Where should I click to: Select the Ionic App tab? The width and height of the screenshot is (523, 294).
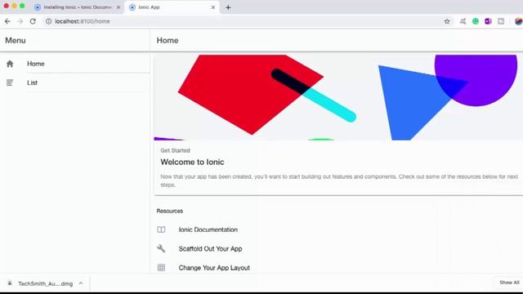172,7
